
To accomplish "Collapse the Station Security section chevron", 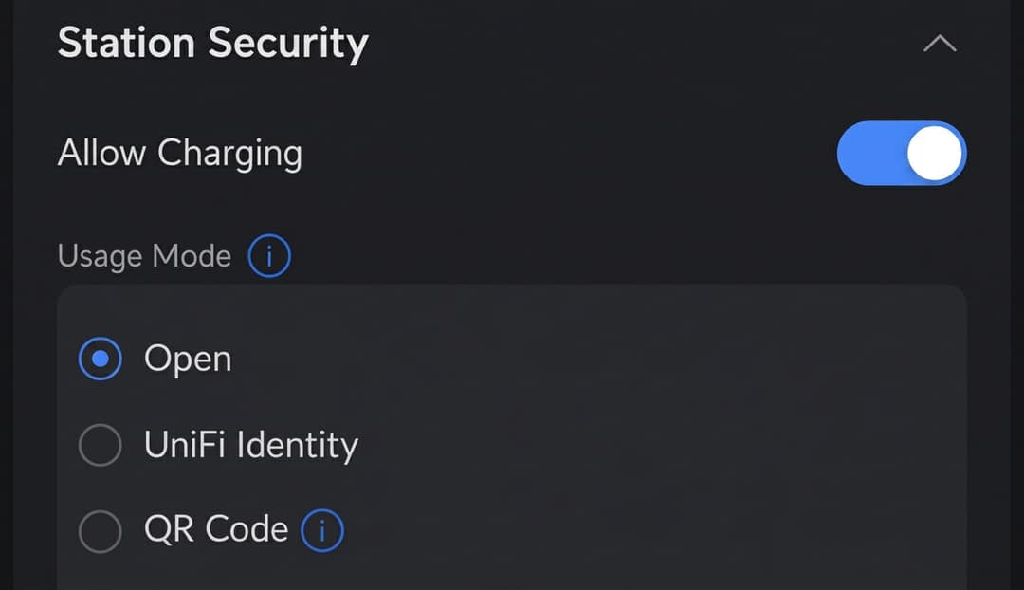I will click(940, 44).
